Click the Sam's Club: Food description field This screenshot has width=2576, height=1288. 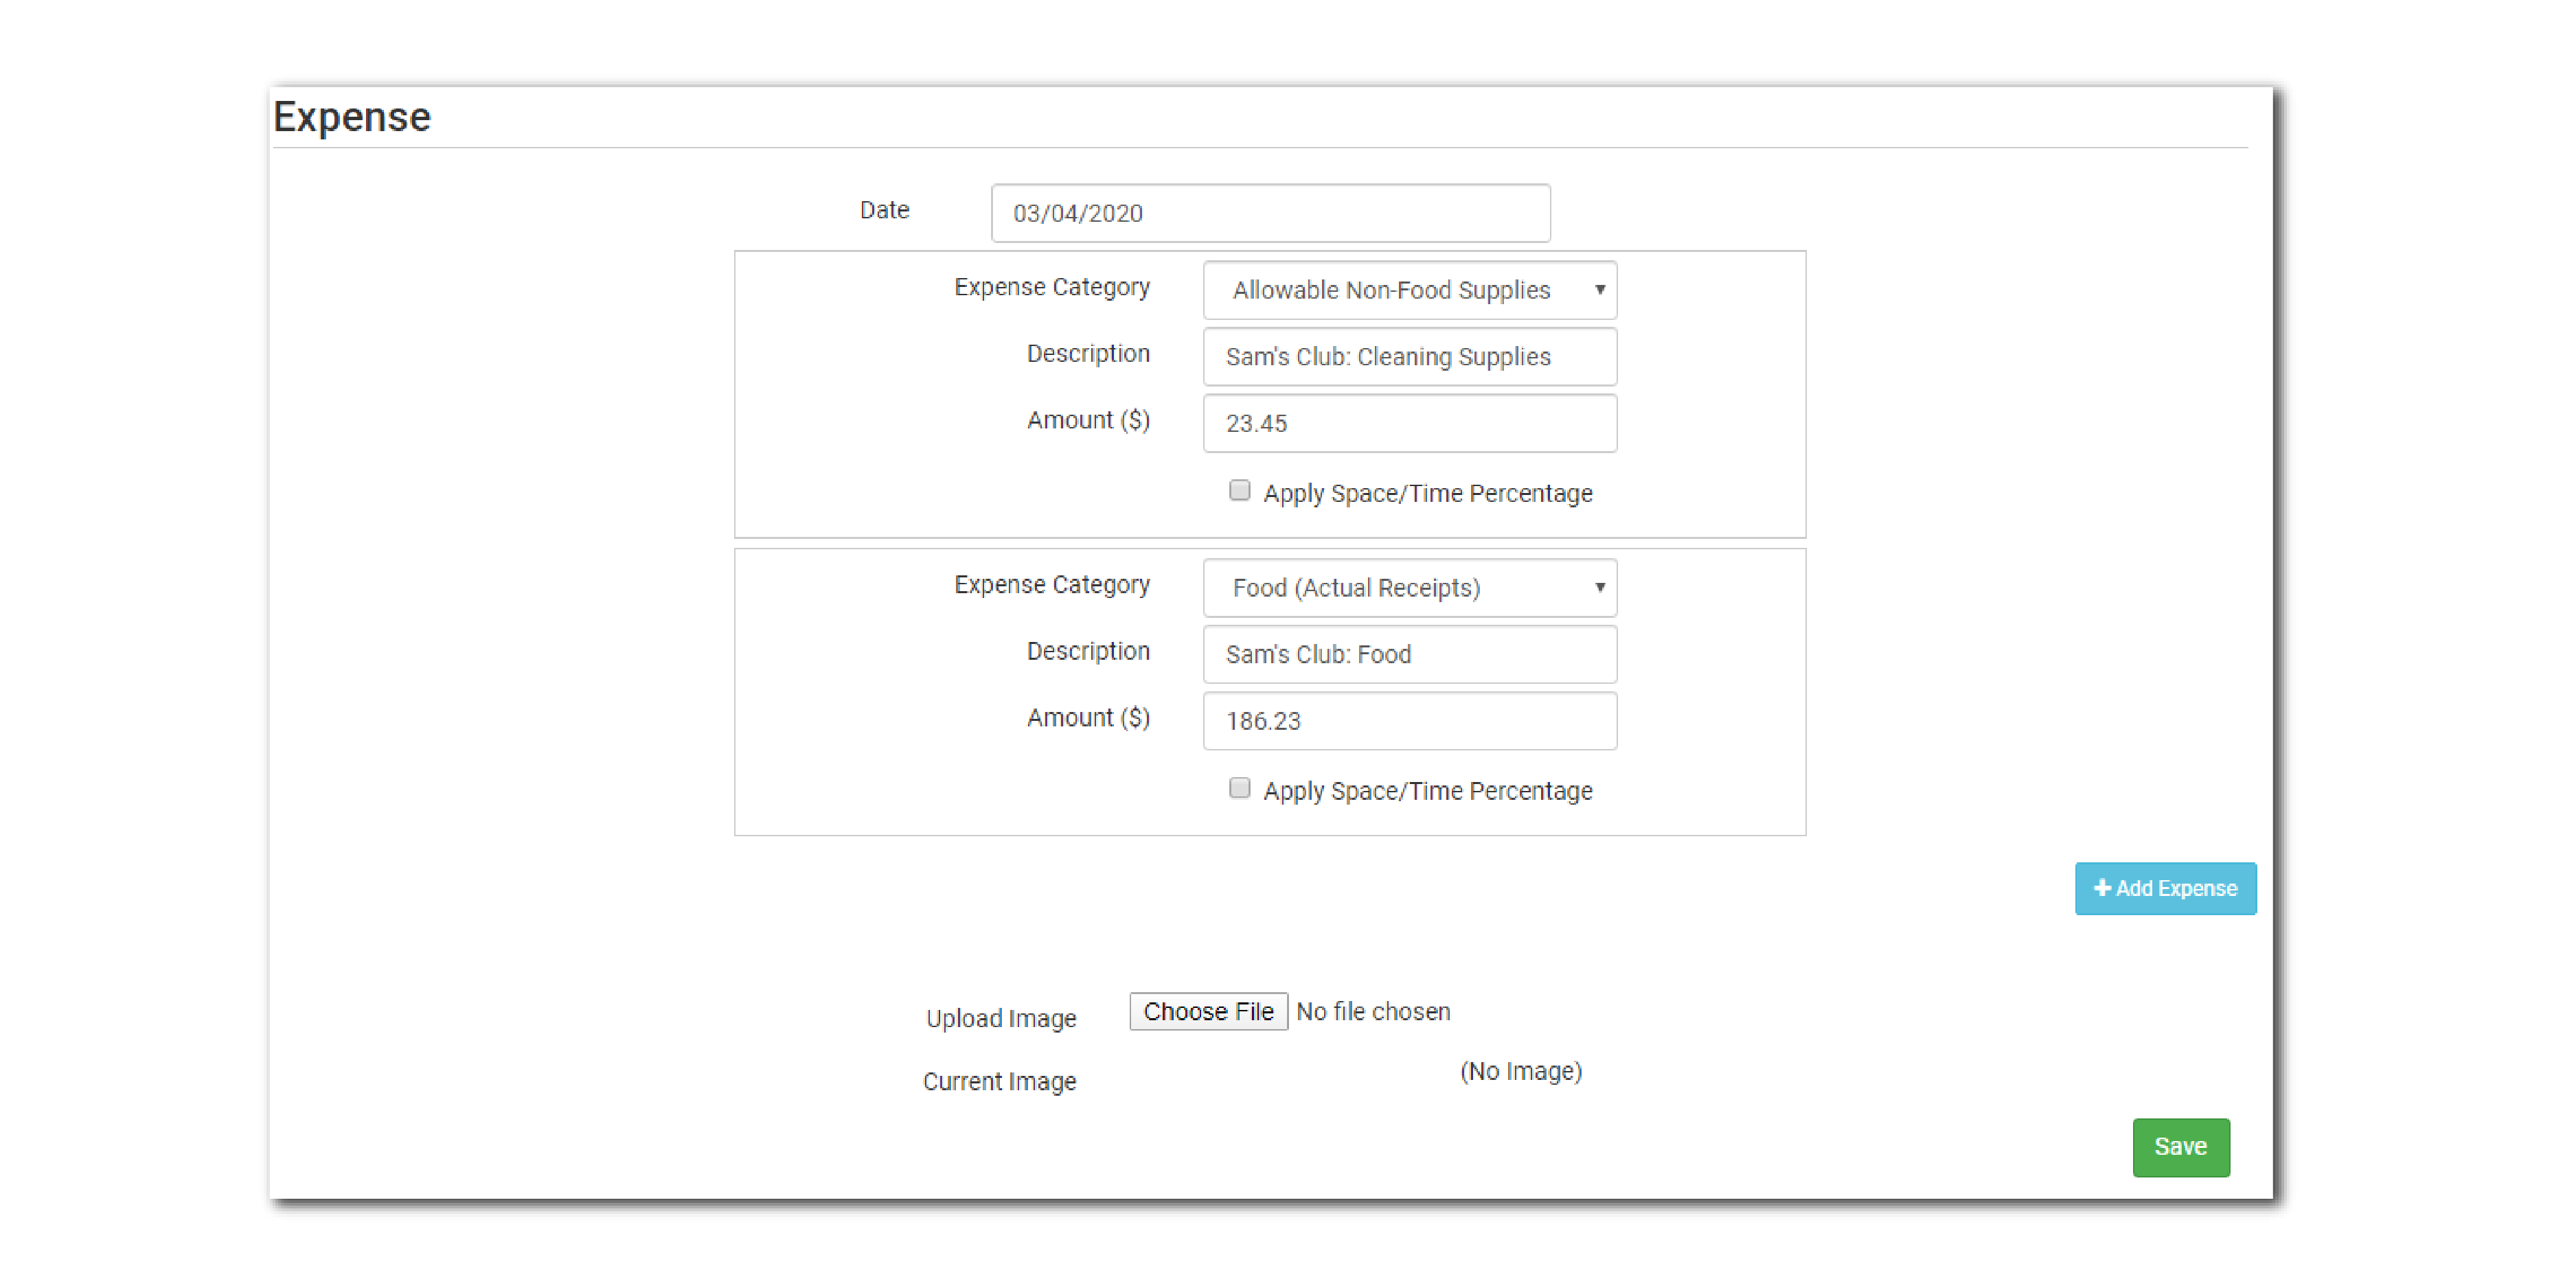point(1409,655)
